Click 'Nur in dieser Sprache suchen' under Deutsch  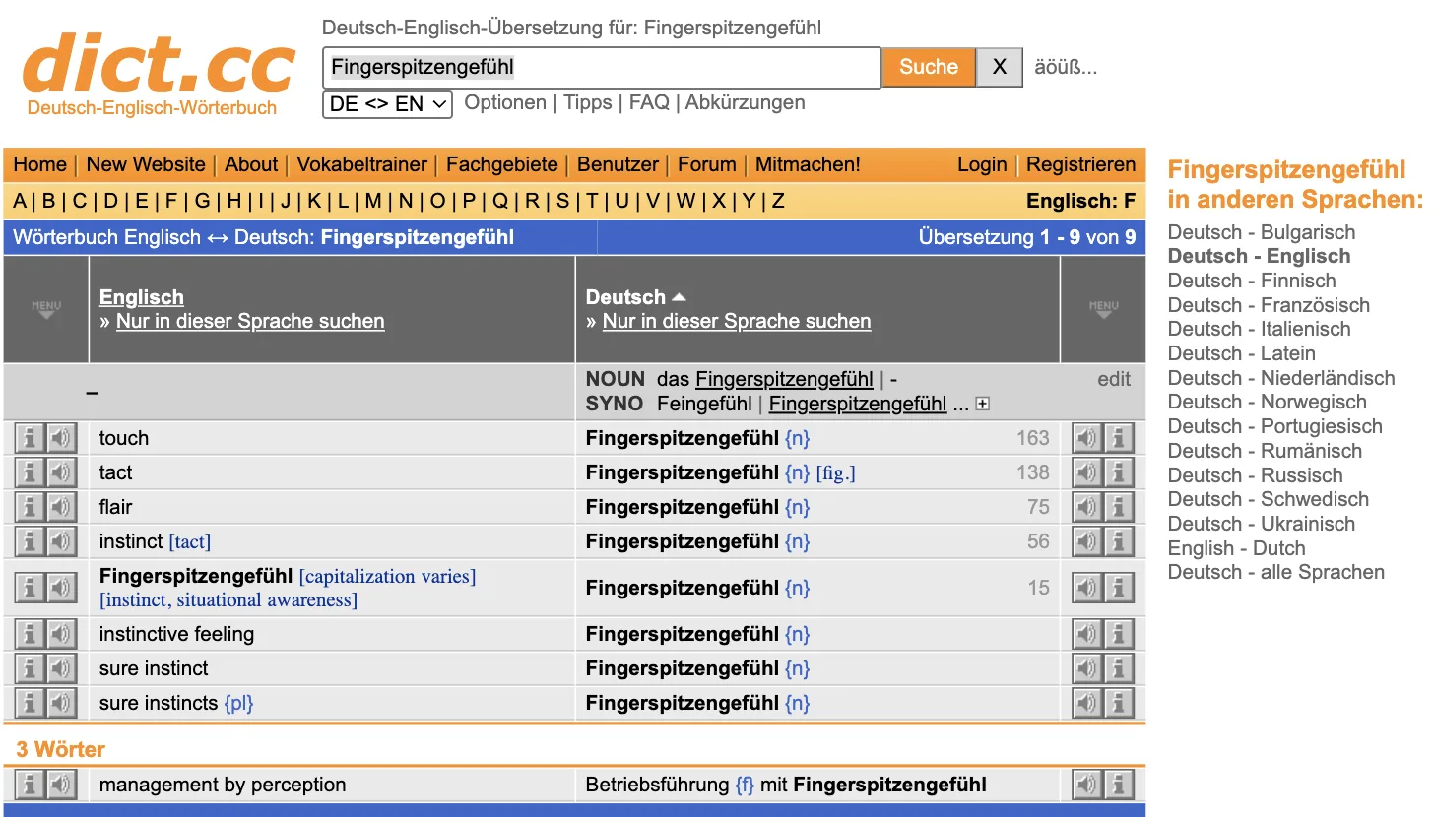pyautogui.click(x=737, y=321)
